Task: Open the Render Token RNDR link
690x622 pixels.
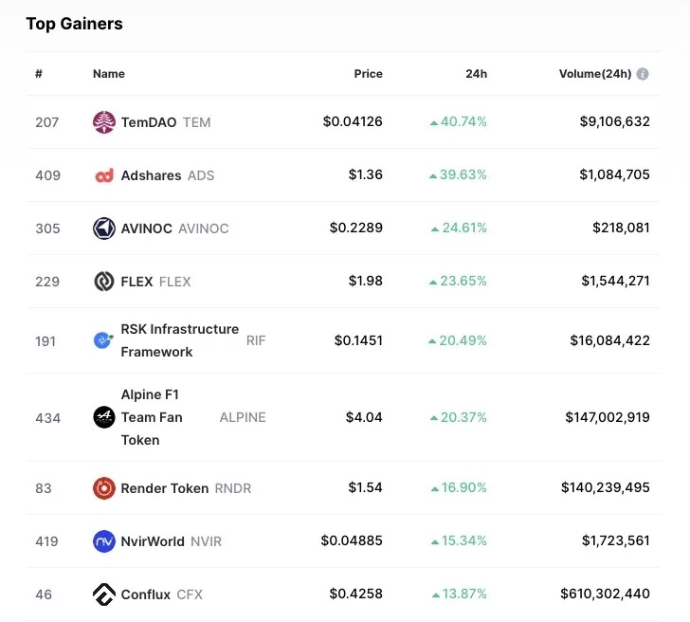Action: click(185, 488)
